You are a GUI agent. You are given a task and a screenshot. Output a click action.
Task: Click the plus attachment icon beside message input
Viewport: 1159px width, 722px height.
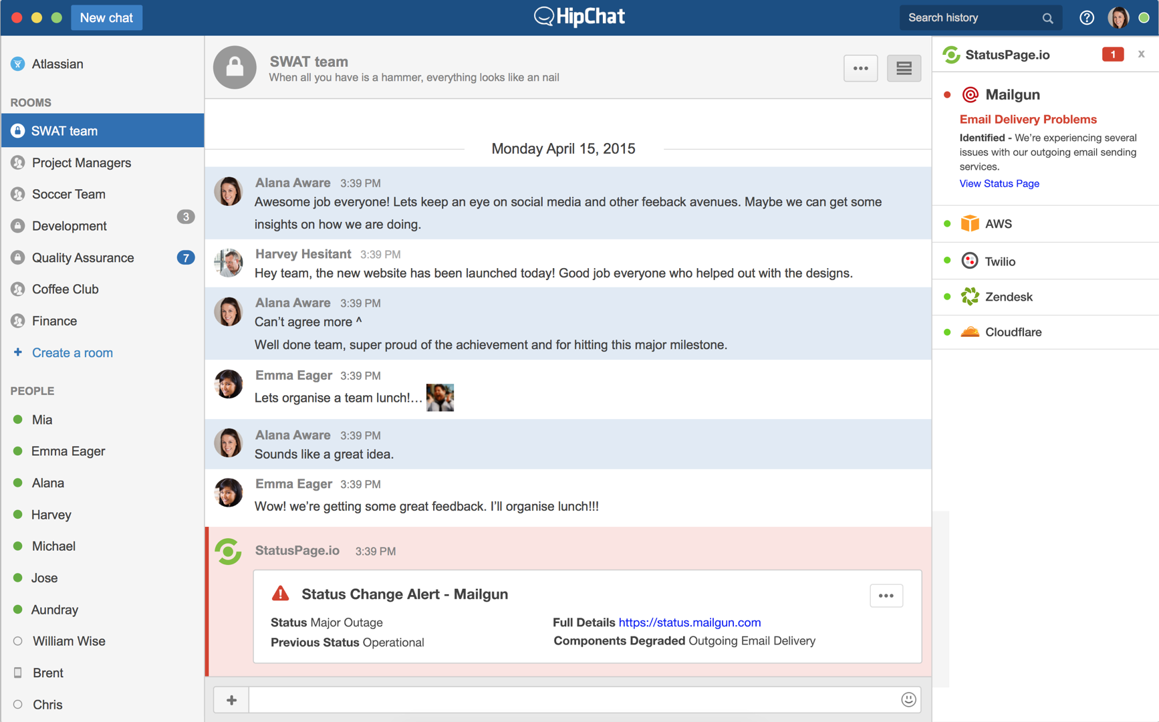click(231, 700)
